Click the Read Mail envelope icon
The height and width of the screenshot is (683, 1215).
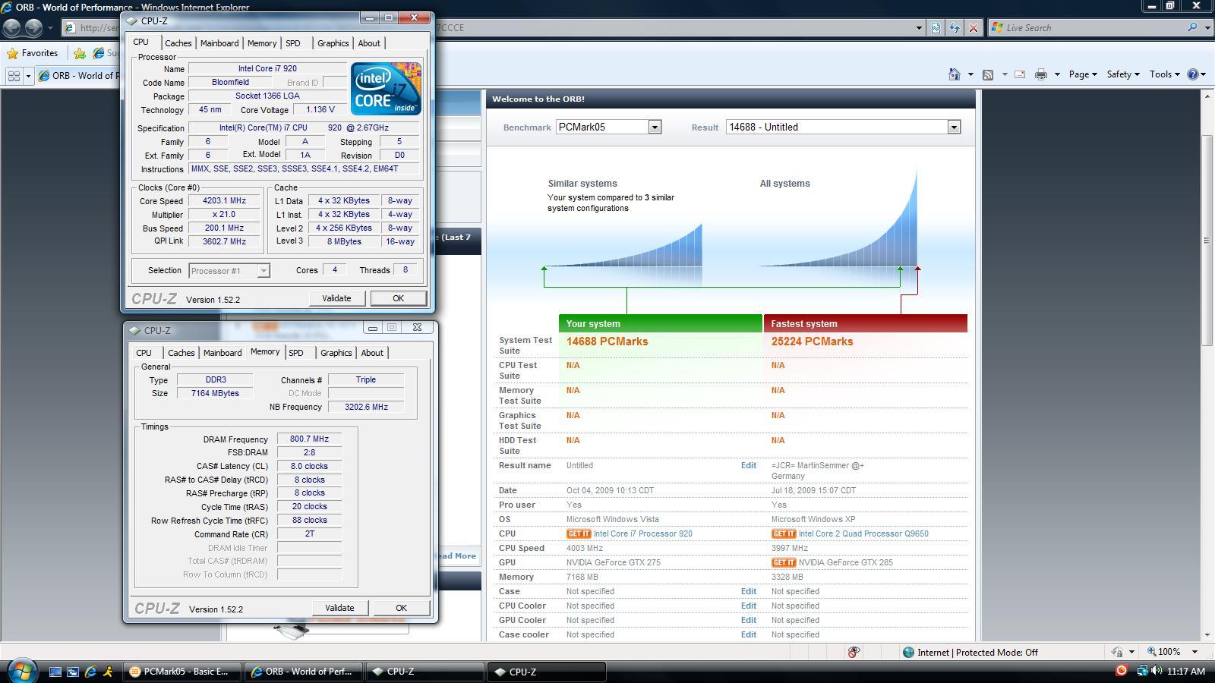[x=1020, y=74]
